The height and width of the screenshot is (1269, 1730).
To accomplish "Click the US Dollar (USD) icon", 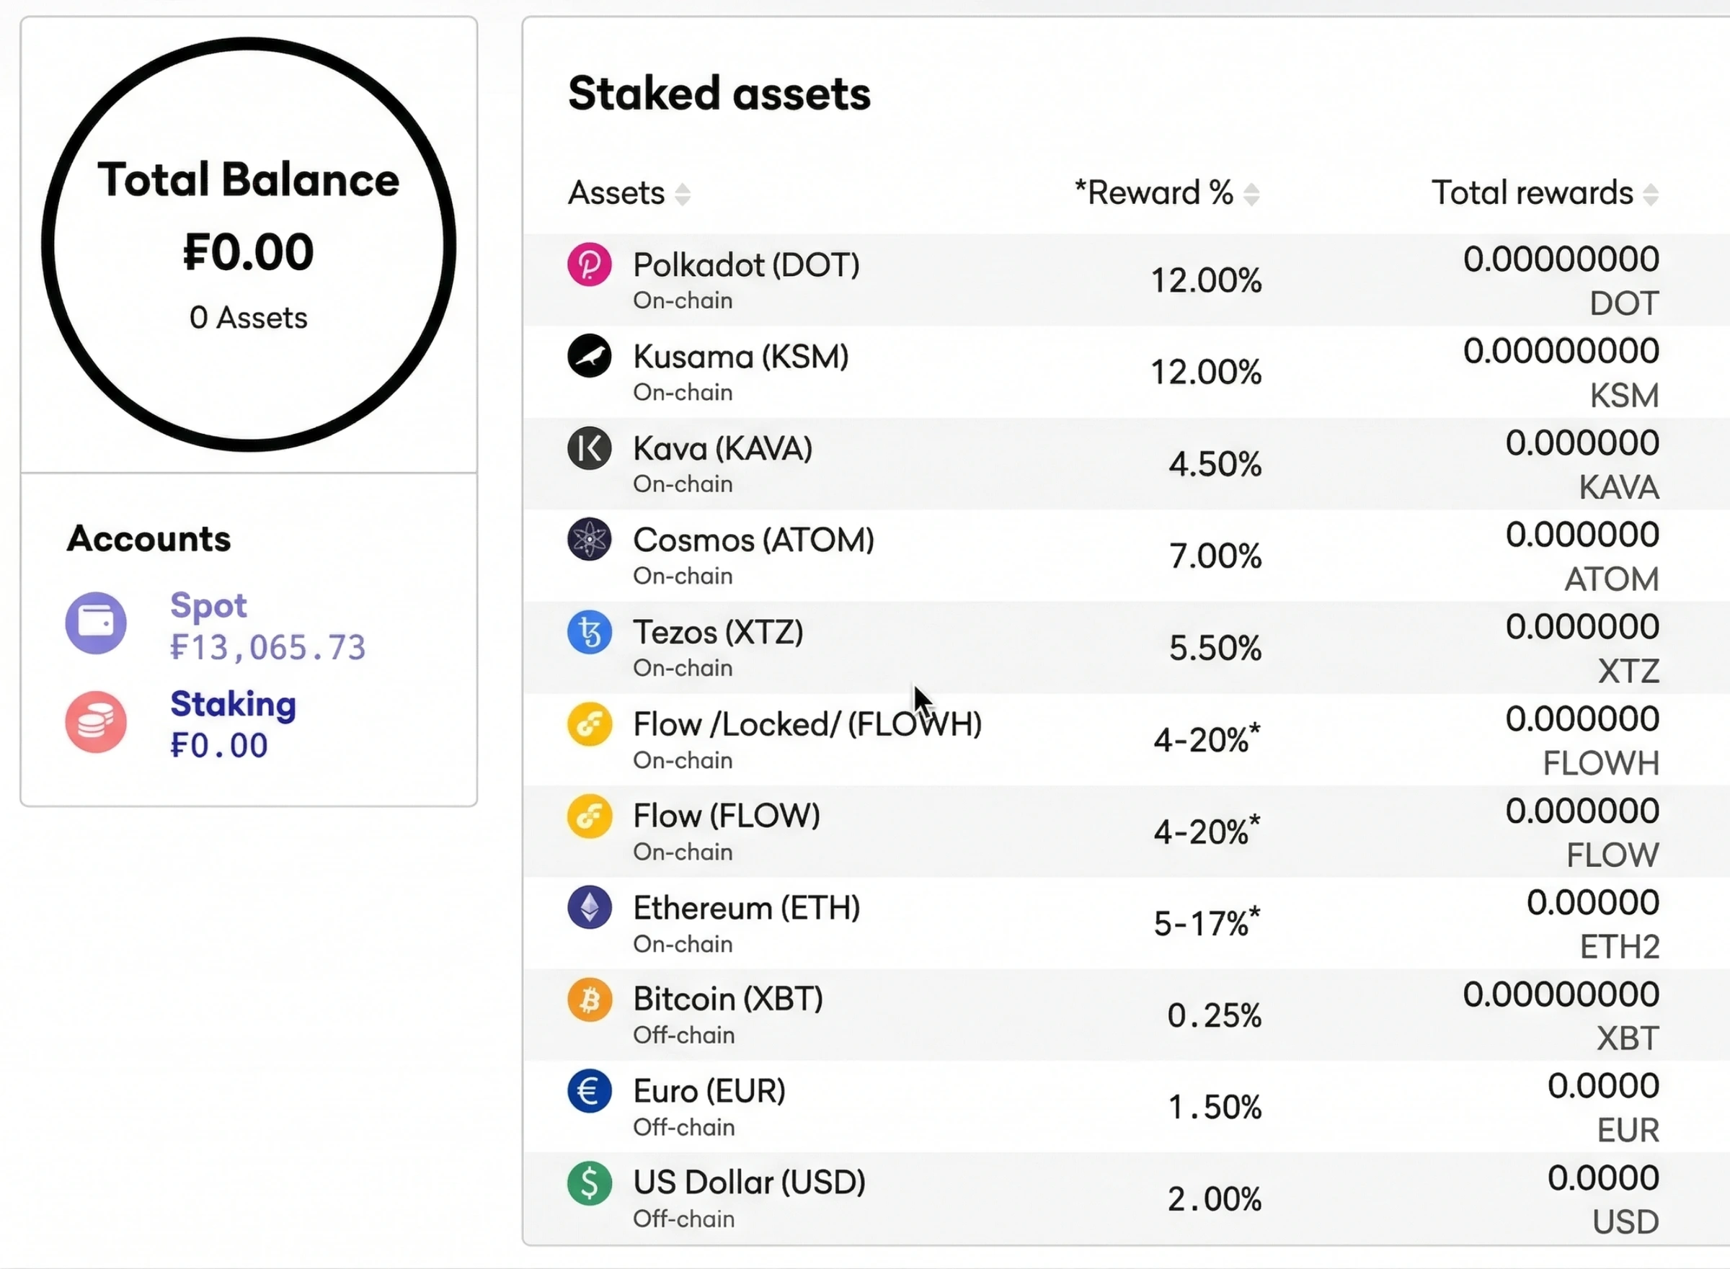I will 588,1183.
